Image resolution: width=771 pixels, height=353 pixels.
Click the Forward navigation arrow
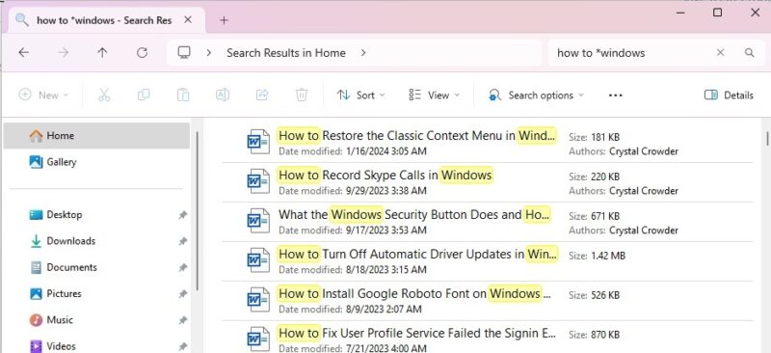(63, 53)
